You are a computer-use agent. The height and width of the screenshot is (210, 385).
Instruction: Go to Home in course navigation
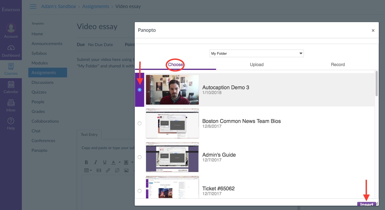point(37,34)
